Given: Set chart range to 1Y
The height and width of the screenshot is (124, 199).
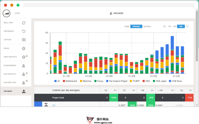Looking at the screenshot, I should coord(187,27).
